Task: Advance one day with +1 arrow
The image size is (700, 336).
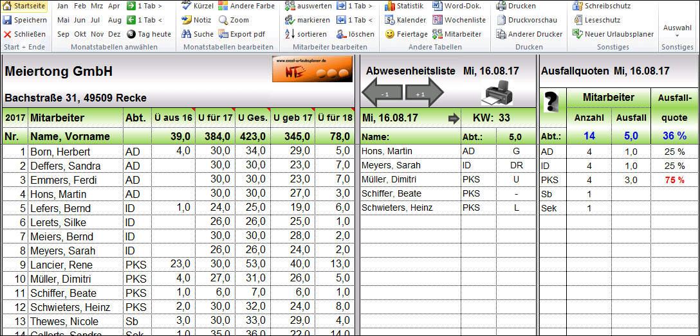Action: coord(424,94)
